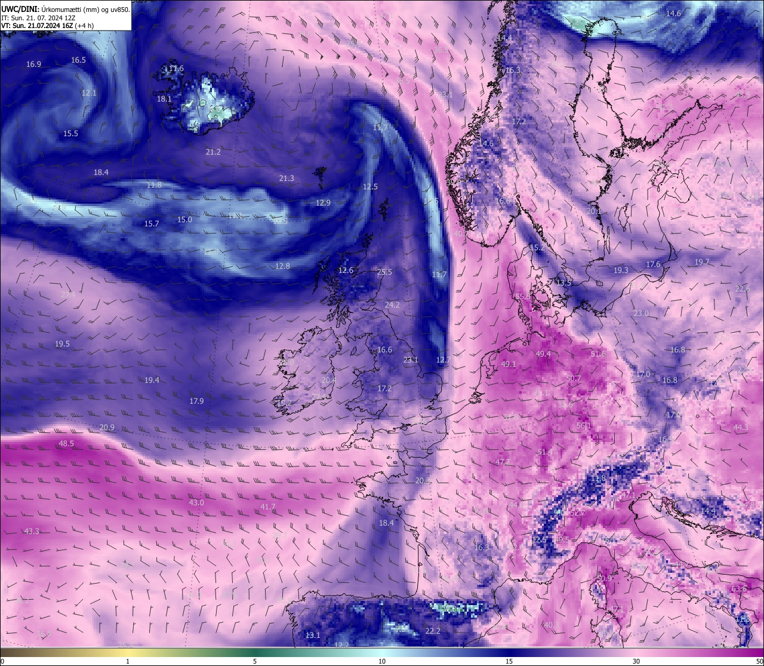Click the 'IT: Sun. 21. 07. 2024 12Z' line
Screen dimensions: 764x666
click(x=38, y=18)
